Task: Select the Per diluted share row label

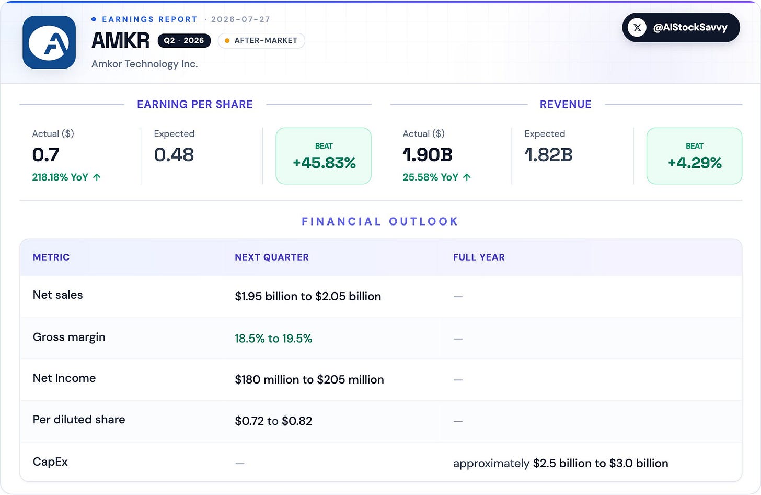Action: (79, 420)
